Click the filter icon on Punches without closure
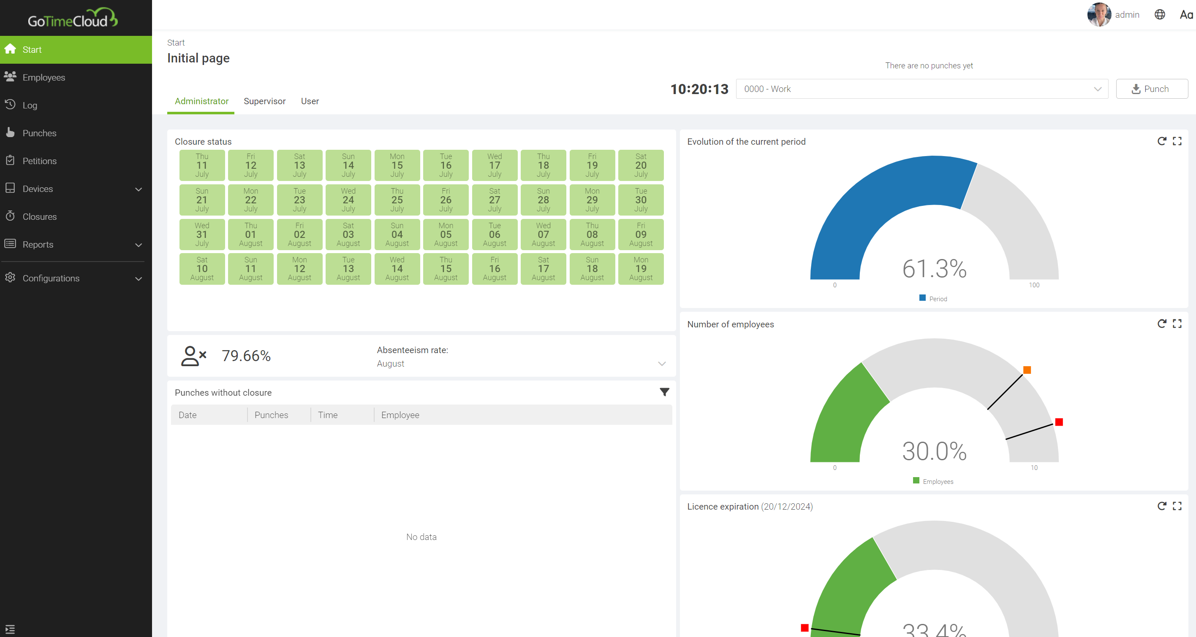 click(x=664, y=391)
